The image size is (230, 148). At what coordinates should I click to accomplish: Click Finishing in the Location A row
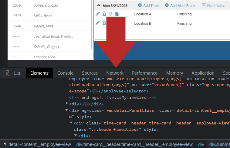[x=184, y=14]
